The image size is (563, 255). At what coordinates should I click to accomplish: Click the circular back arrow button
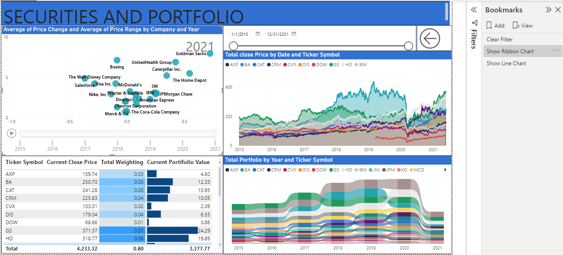(x=430, y=39)
